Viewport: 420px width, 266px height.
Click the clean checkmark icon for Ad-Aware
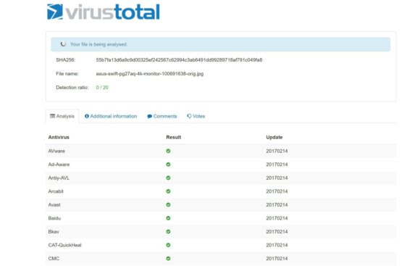pos(168,165)
